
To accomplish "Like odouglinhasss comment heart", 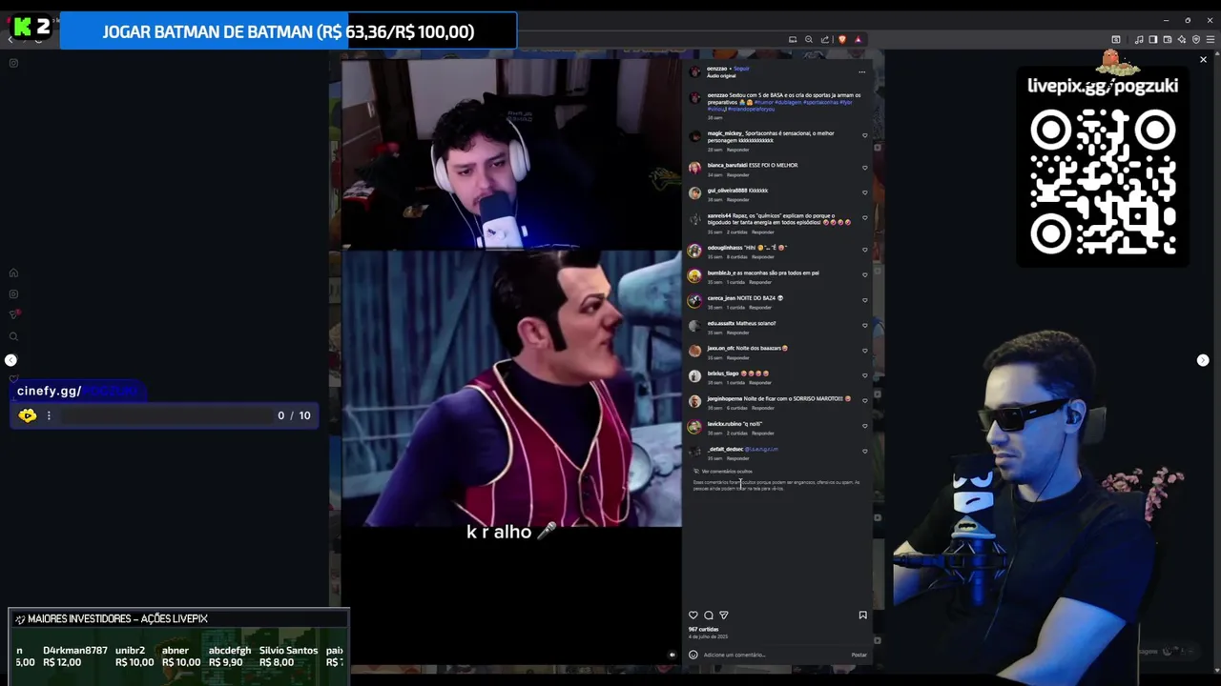I will tap(865, 250).
